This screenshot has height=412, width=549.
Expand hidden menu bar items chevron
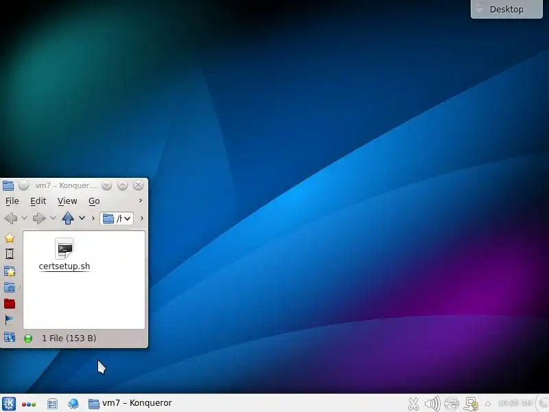click(141, 201)
